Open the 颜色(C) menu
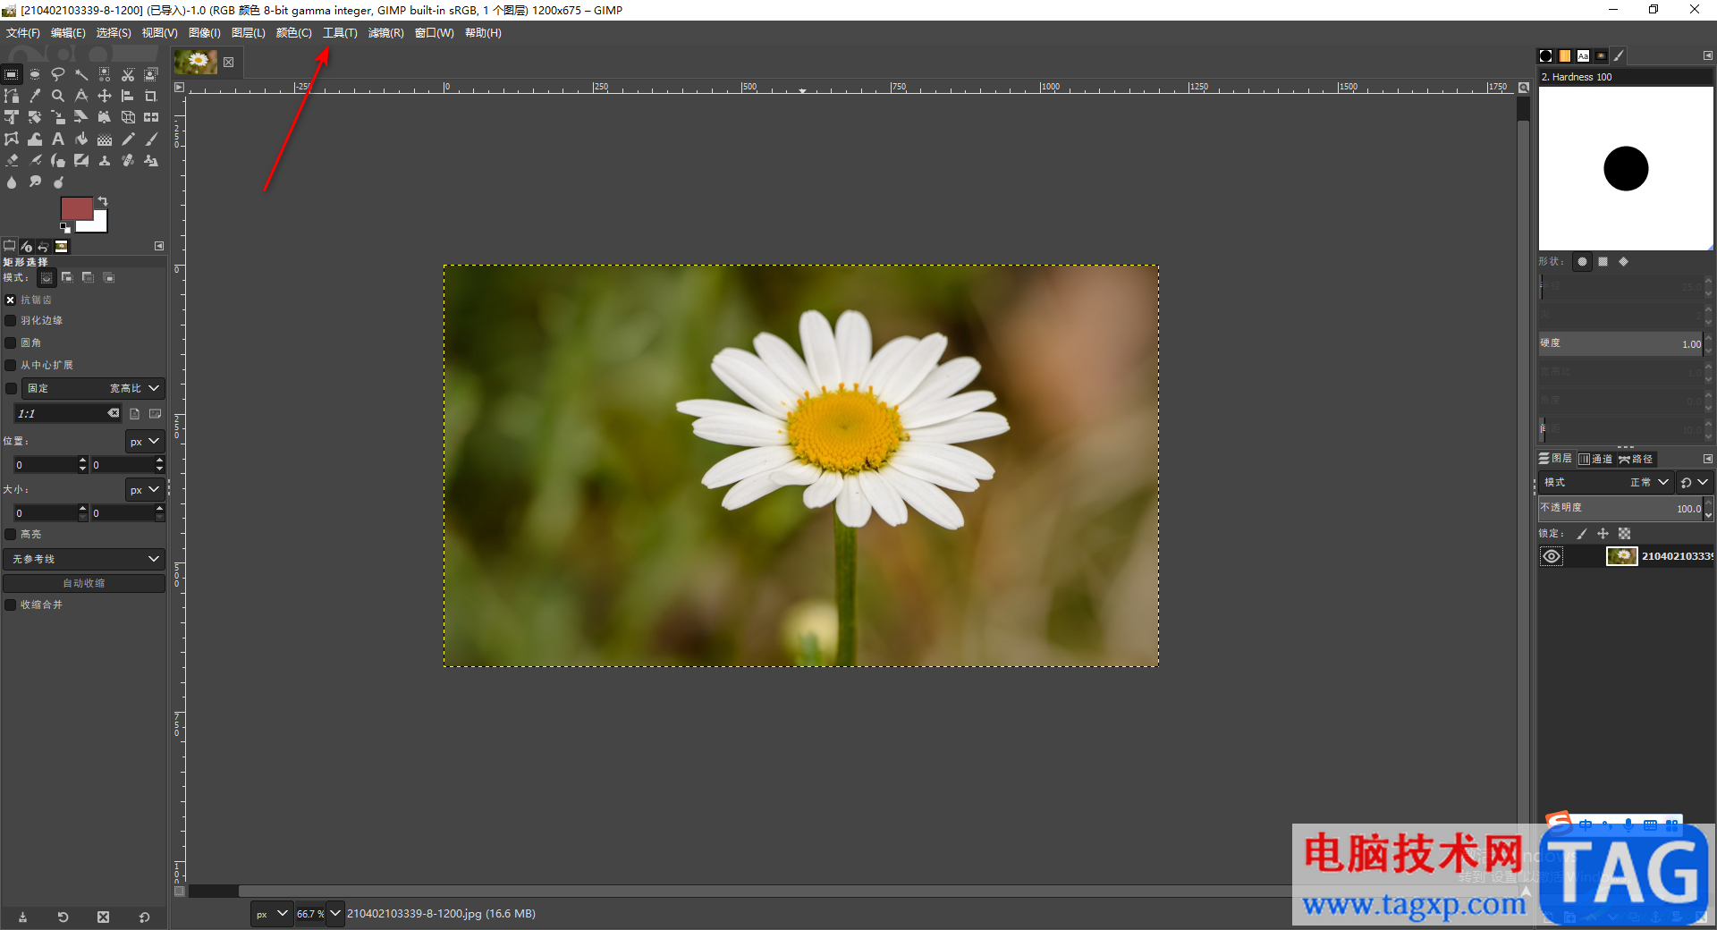 (x=294, y=33)
